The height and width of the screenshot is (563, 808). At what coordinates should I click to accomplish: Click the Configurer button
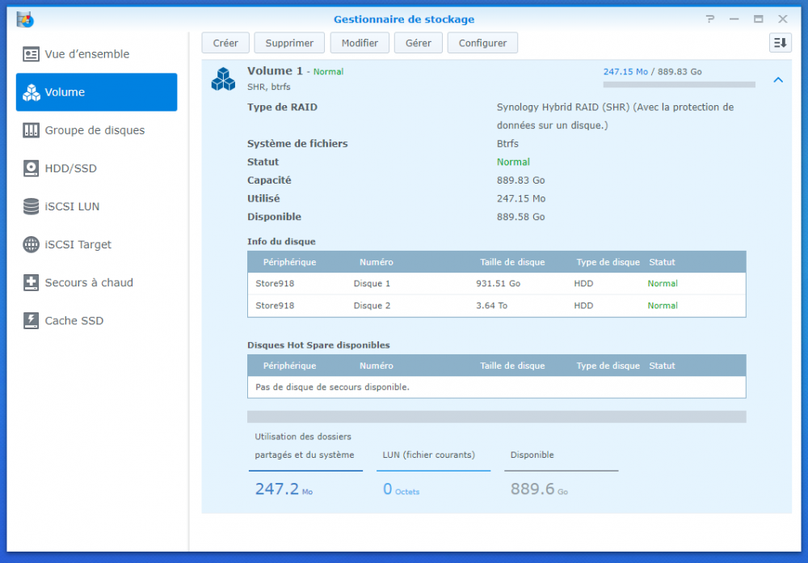point(482,43)
